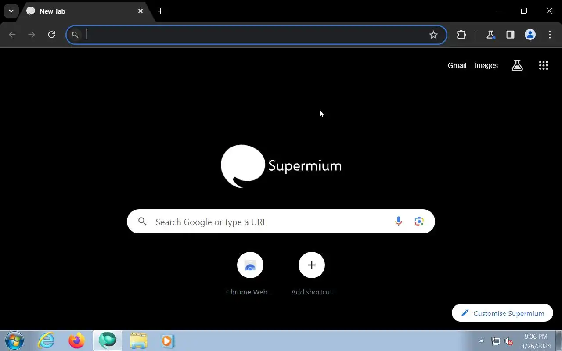Launch Internet Explorer from taskbar
This screenshot has height=351, width=562.
coord(46,341)
